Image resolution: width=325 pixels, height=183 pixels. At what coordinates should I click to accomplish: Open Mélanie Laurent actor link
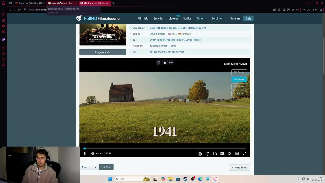point(197,28)
